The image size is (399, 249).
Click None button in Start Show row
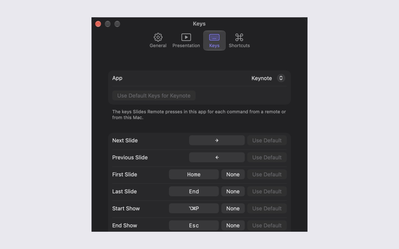click(233, 208)
